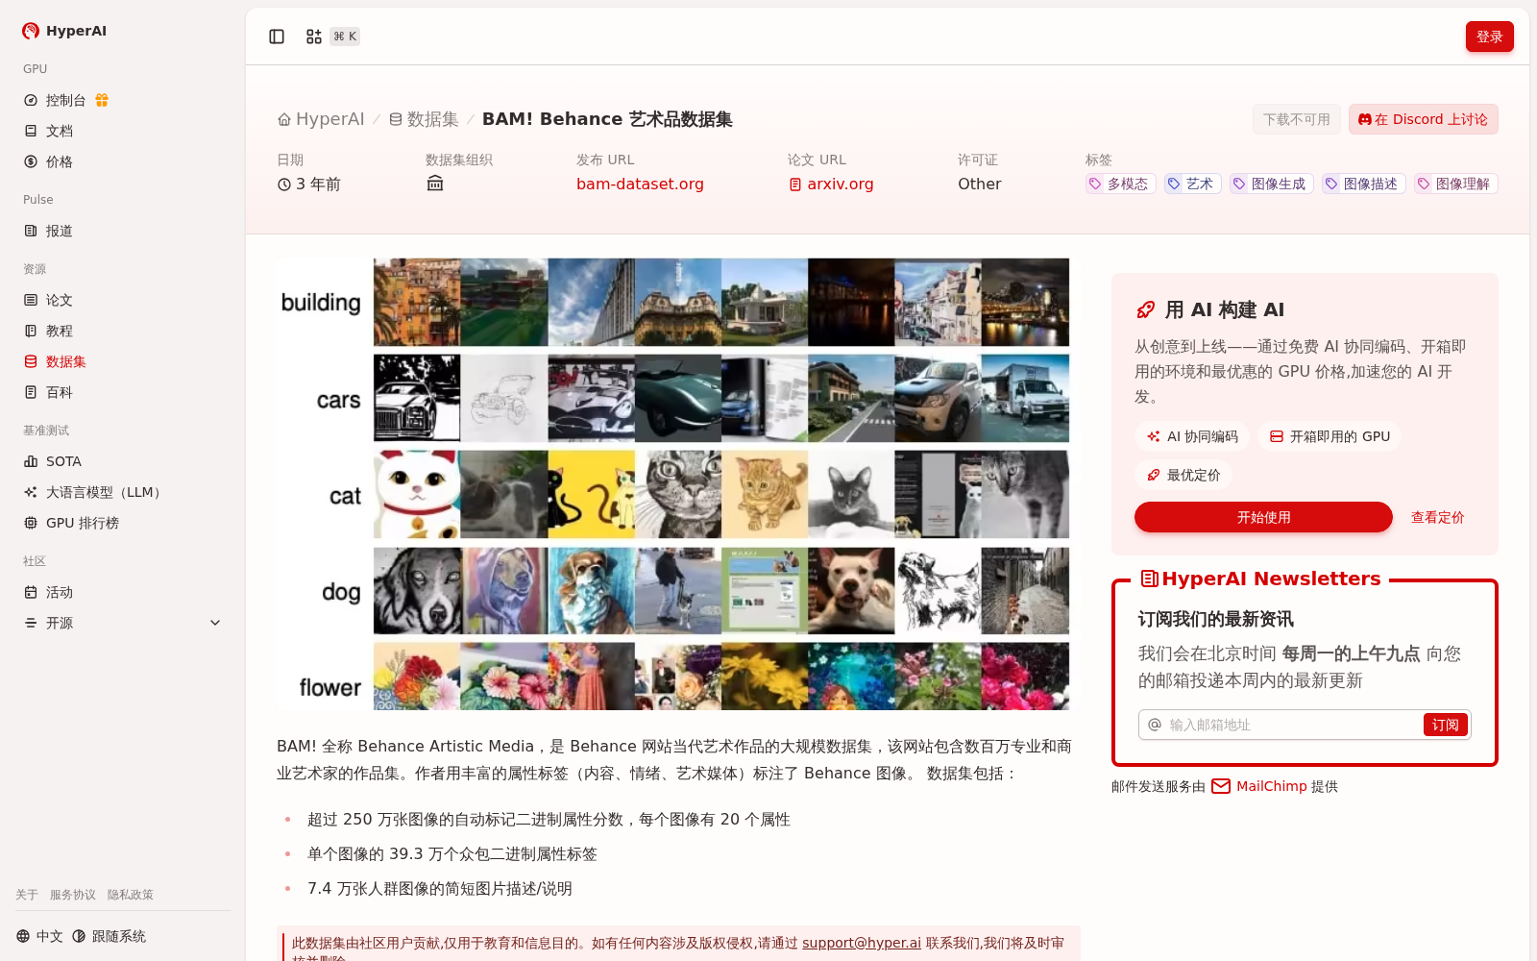Open the 查看定价 link
This screenshot has width=1537, height=961.
click(x=1437, y=517)
